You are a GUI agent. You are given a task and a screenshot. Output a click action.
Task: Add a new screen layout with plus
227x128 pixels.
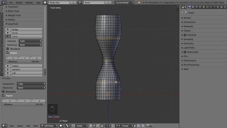(71, 2)
